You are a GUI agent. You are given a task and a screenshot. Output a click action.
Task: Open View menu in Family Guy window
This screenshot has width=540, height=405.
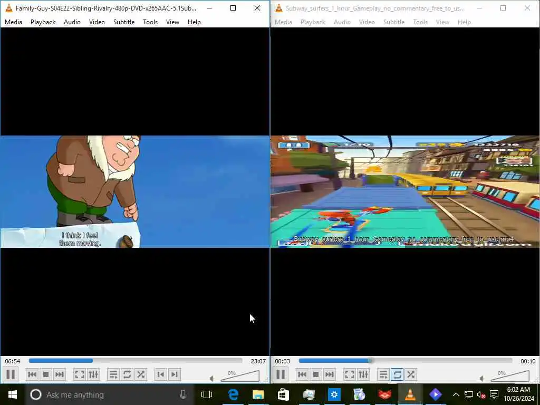(172, 22)
